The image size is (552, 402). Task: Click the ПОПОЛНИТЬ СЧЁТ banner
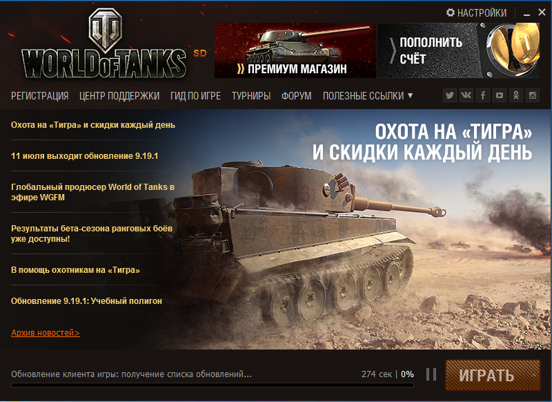[459, 50]
